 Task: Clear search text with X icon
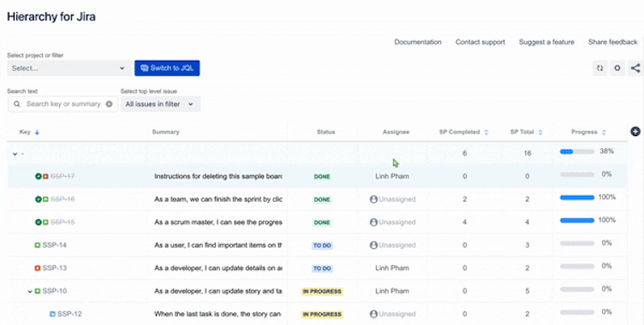(109, 104)
